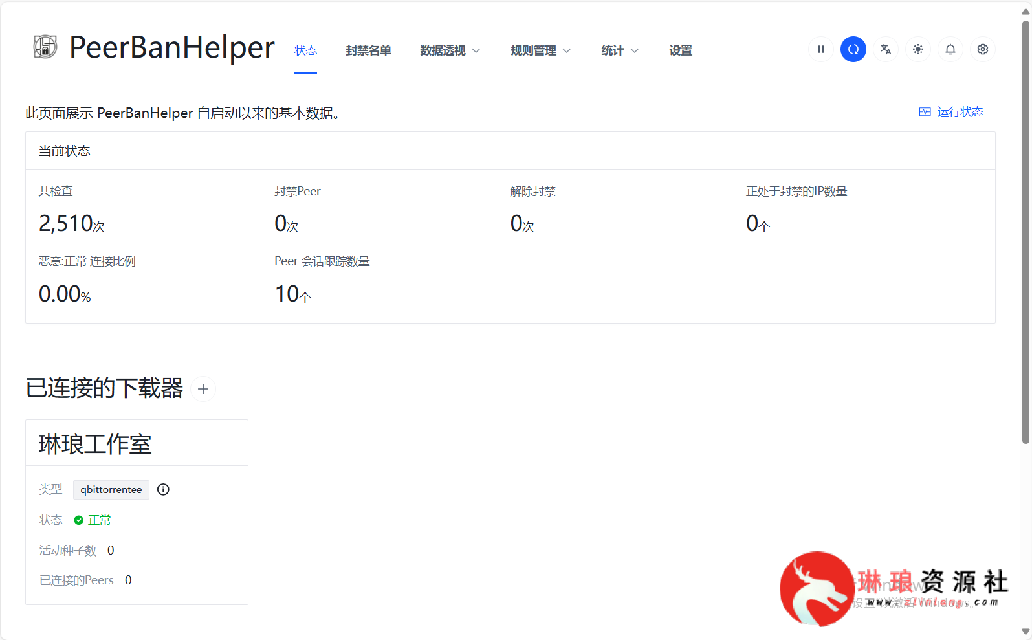This screenshot has width=1032, height=640.
Task: Click the 当前状态 card header
Action: coord(511,151)
